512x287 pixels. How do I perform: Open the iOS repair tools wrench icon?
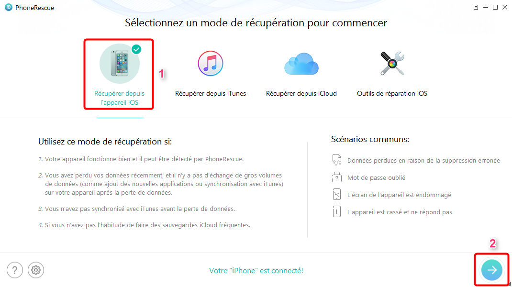point(392,64)
